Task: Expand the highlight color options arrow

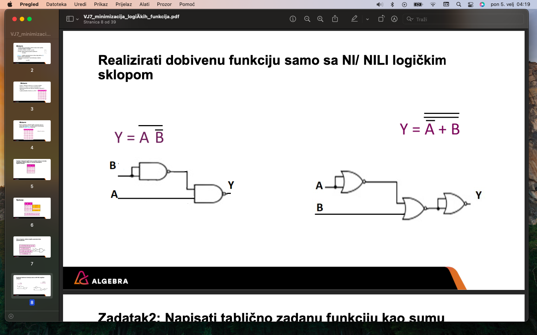Action: point(367,19)
